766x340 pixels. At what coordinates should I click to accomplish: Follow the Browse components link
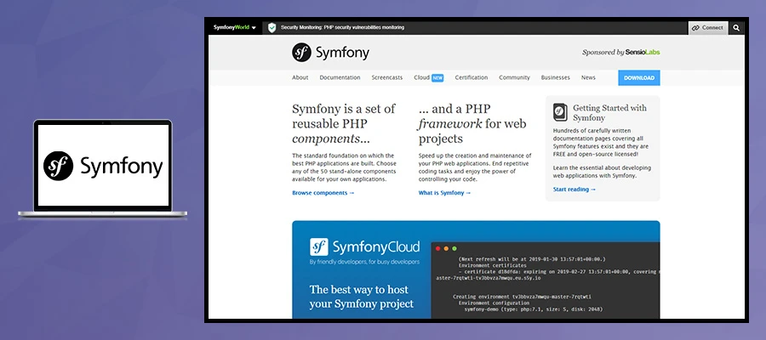pos(323,193)
